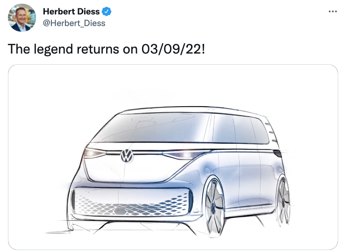
Task: Click the date 03/09/22 in the tweet
Action: [171, 49]
